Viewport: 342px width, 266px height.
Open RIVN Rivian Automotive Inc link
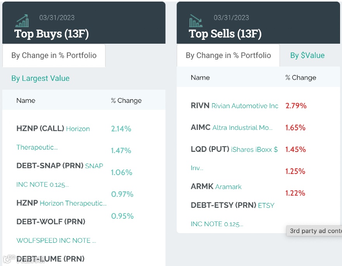pos(234,106)
